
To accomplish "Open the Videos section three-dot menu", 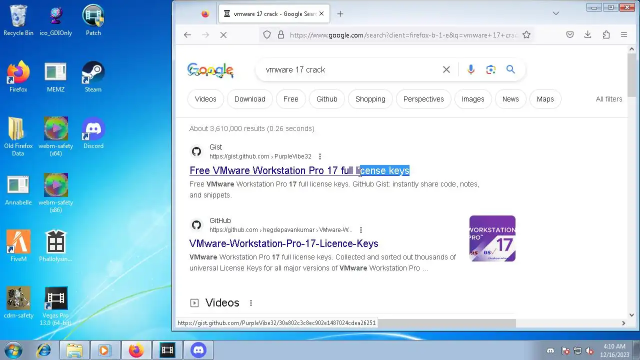I will 251,303.
